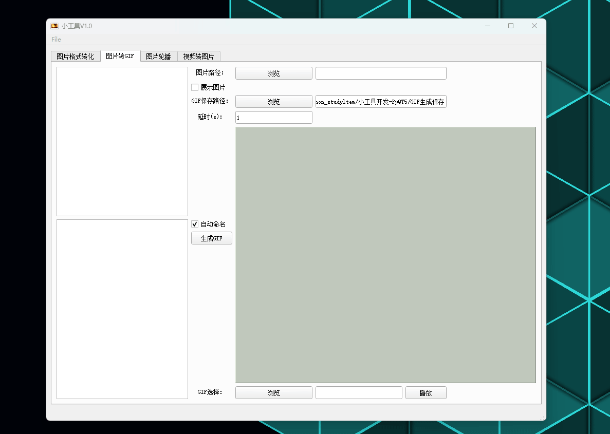The height and width of the screenshot is (434, 610).
Task: Minimize the 小工具V1.0 window
Action: point(488,26)
